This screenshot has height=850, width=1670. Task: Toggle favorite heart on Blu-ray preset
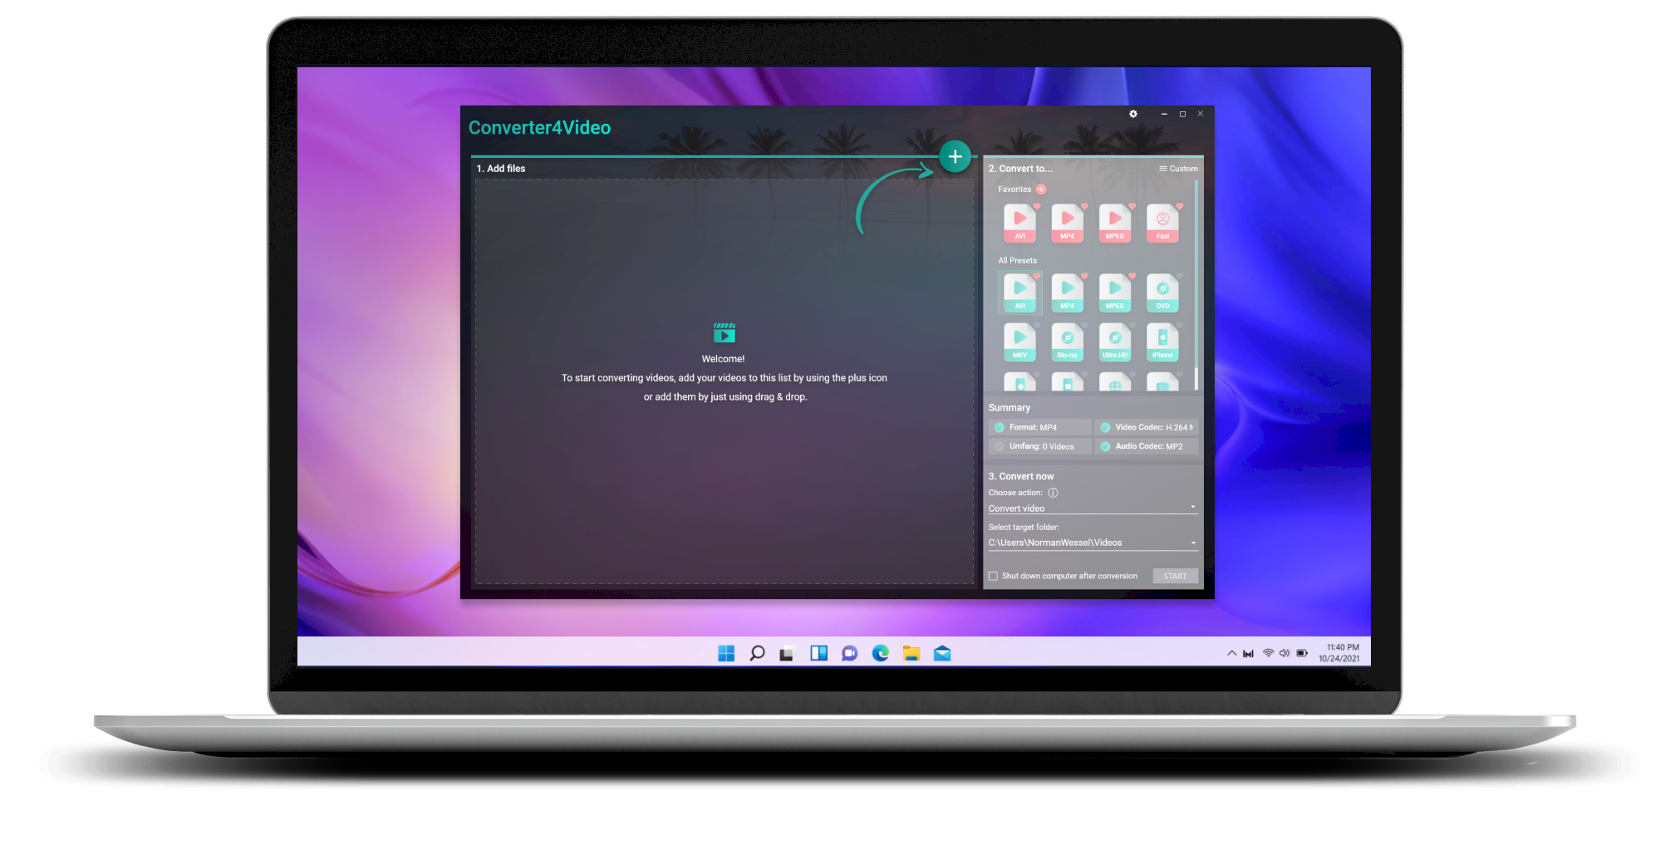tap(1084, 325)
